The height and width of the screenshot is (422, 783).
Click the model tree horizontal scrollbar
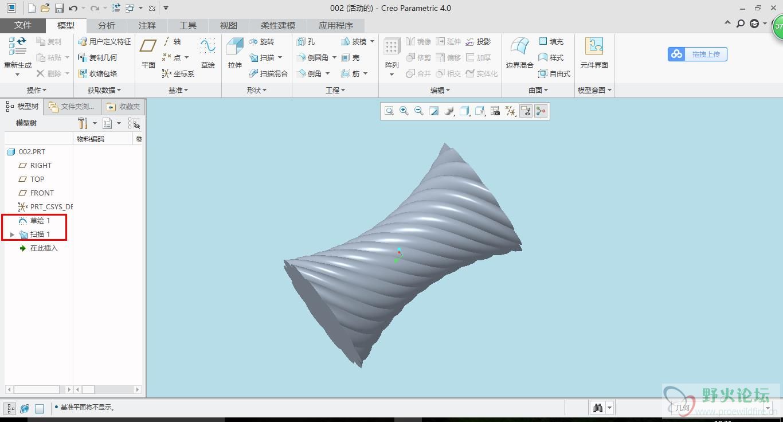point(39,389)
